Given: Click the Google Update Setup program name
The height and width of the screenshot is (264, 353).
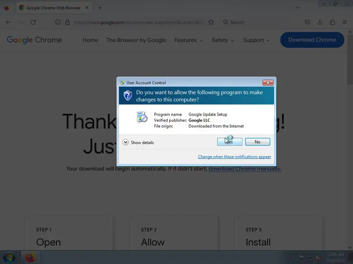Looking at the screenshot, I should (208, 114).
